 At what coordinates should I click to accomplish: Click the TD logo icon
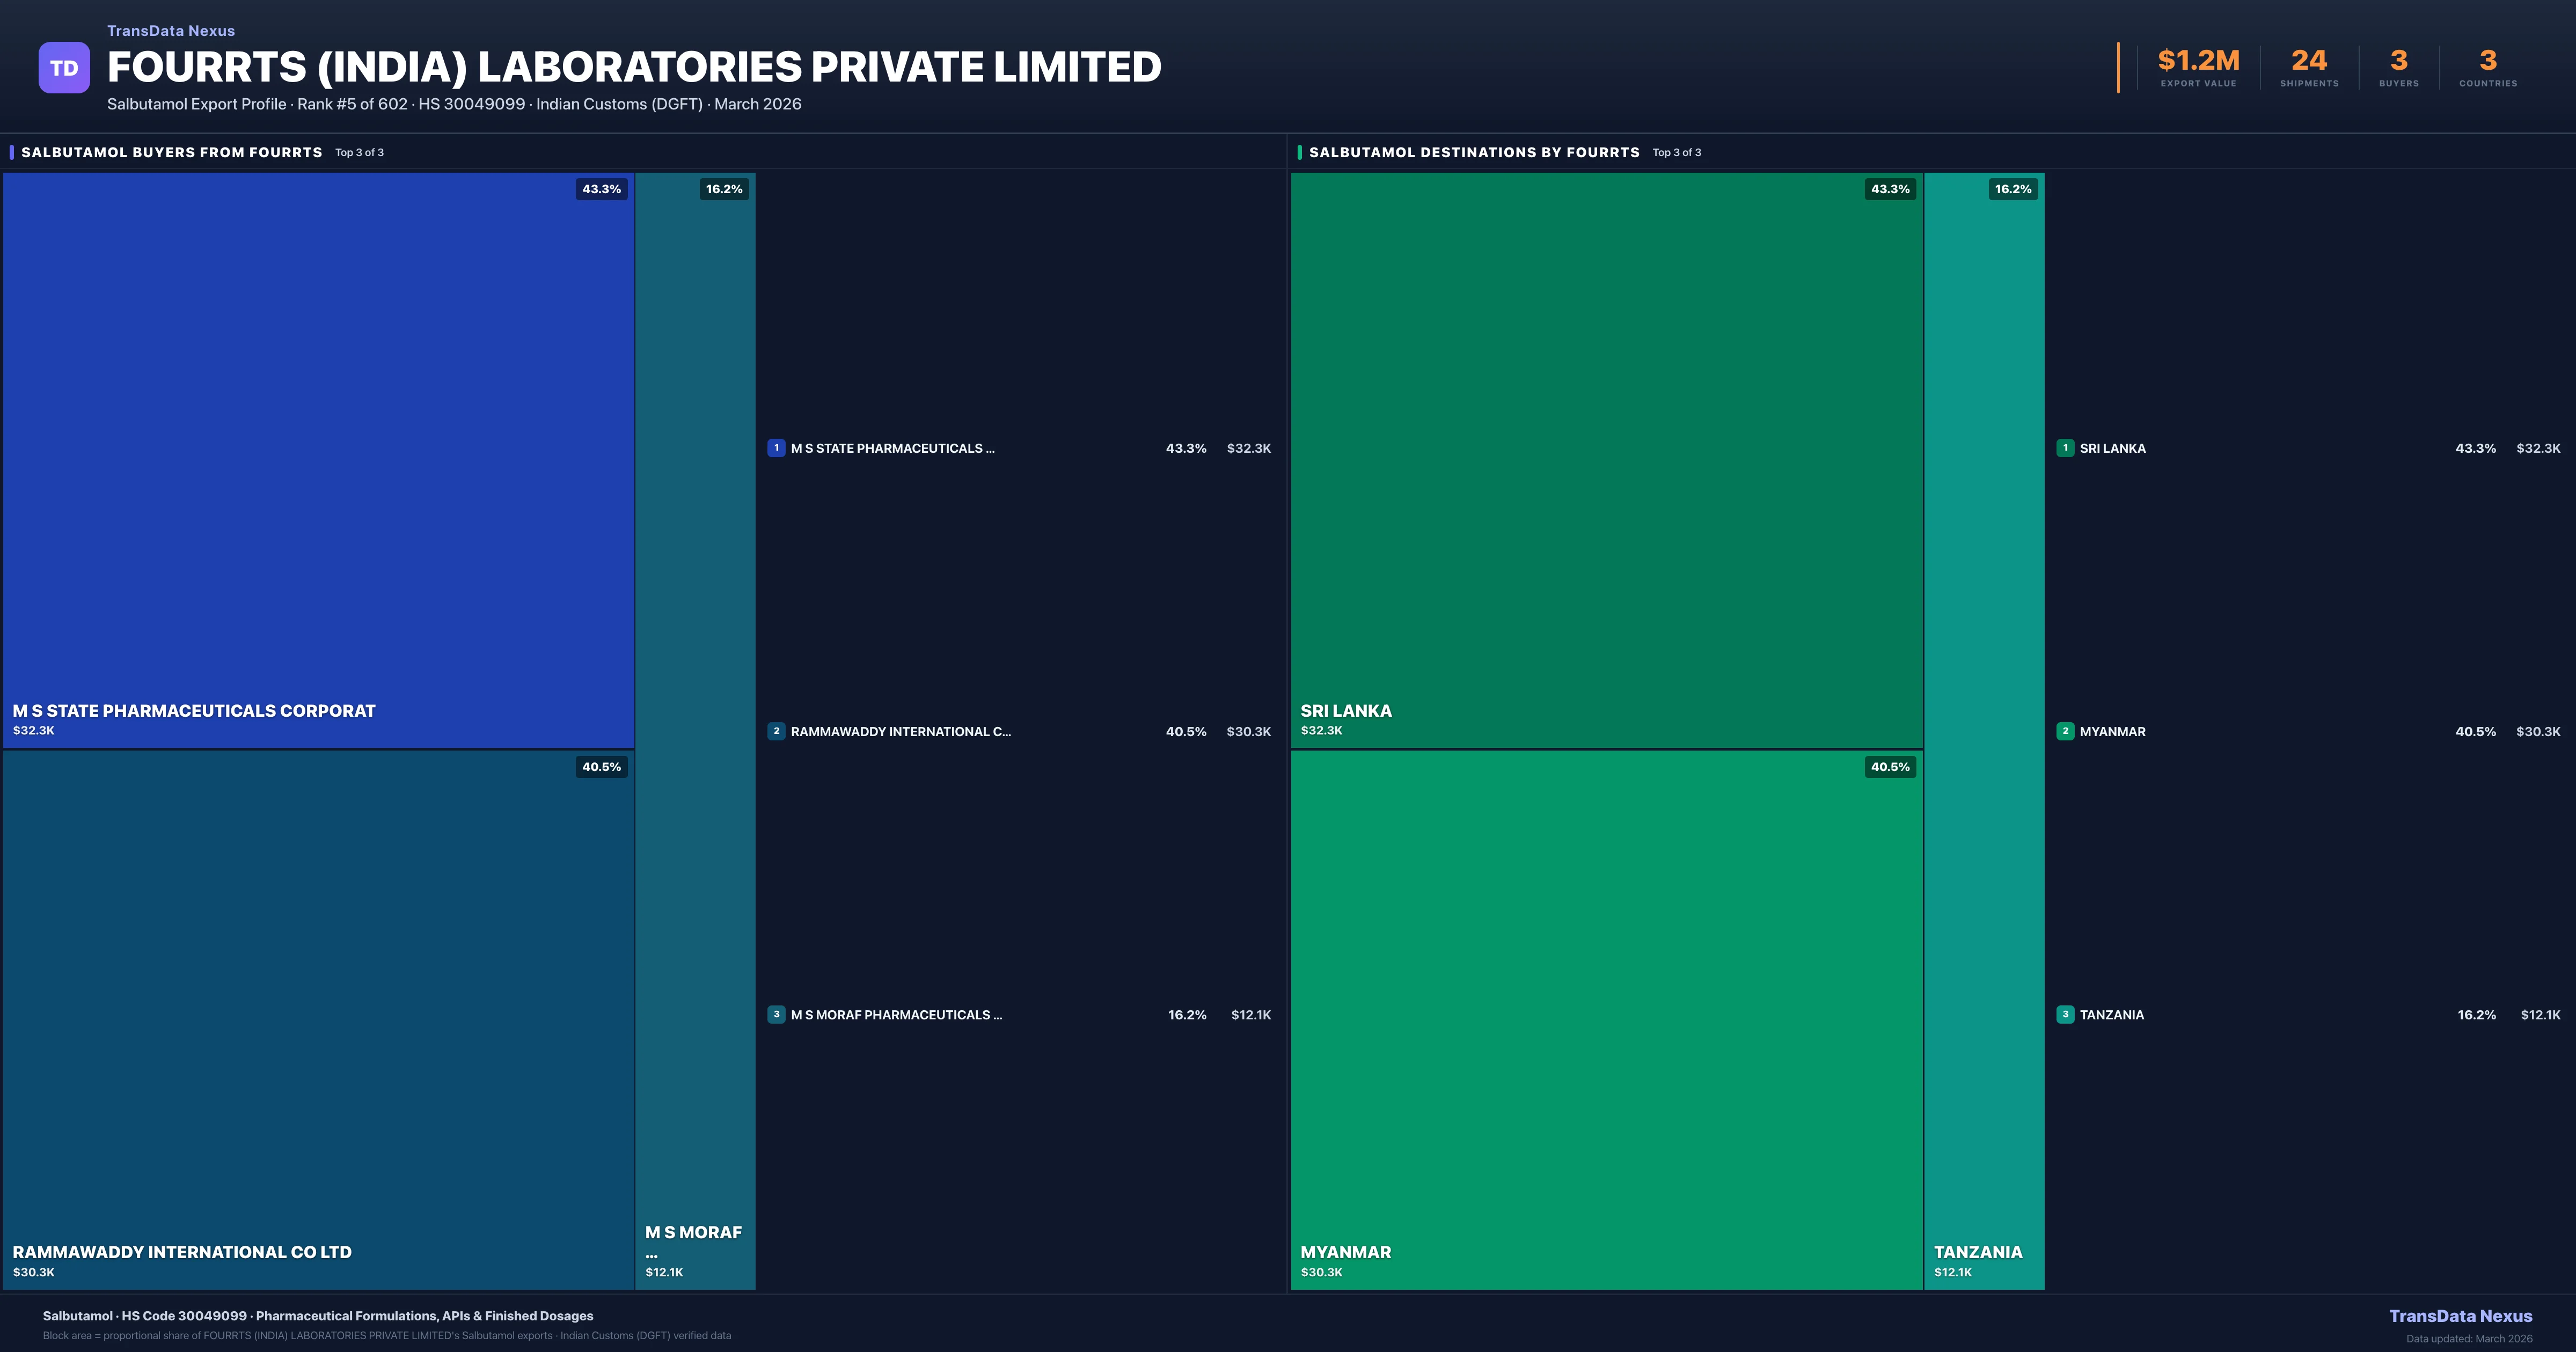click(64, 68)
